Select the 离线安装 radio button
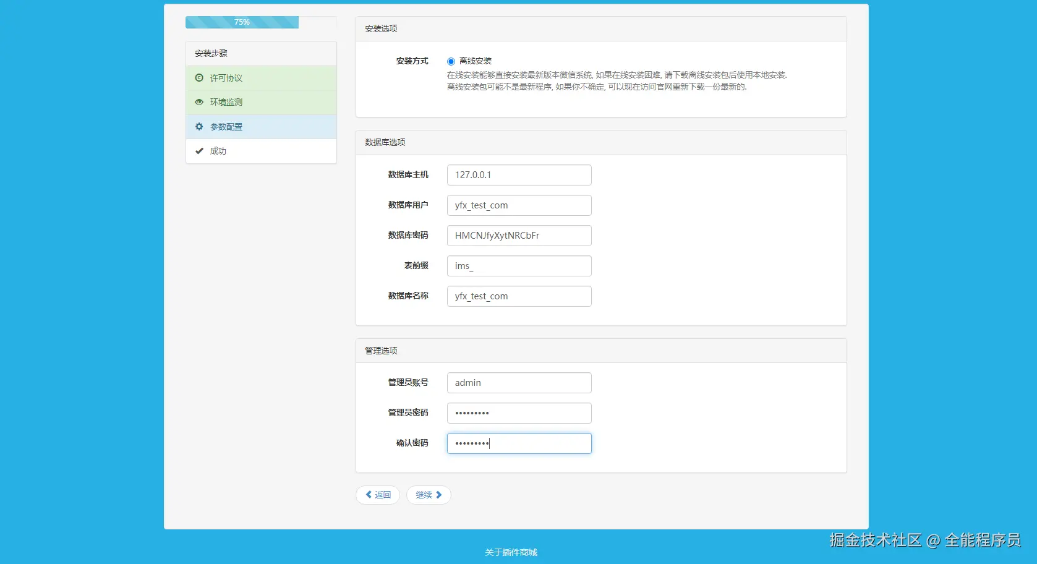This screenshot has height=564, width=1037. coord(451,61)
